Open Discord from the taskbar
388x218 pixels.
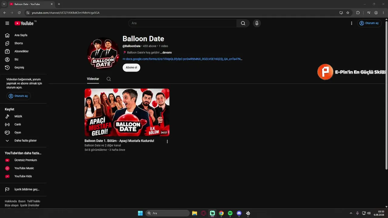239,213
